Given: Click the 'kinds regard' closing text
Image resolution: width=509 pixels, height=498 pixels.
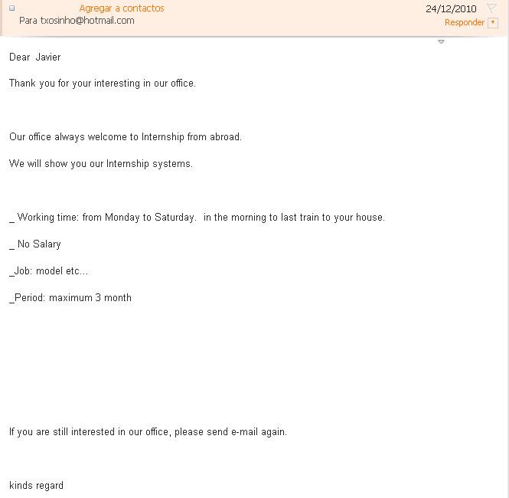Looking at the screenshot, I should [36, 486].
